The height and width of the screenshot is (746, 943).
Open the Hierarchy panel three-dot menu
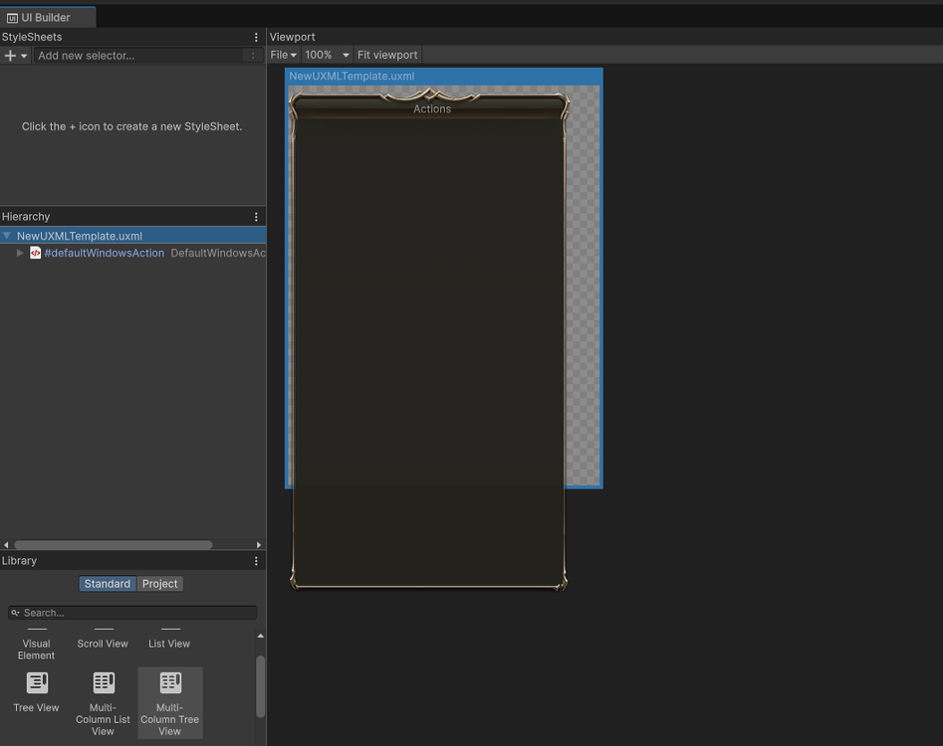(x=256, y=217)
